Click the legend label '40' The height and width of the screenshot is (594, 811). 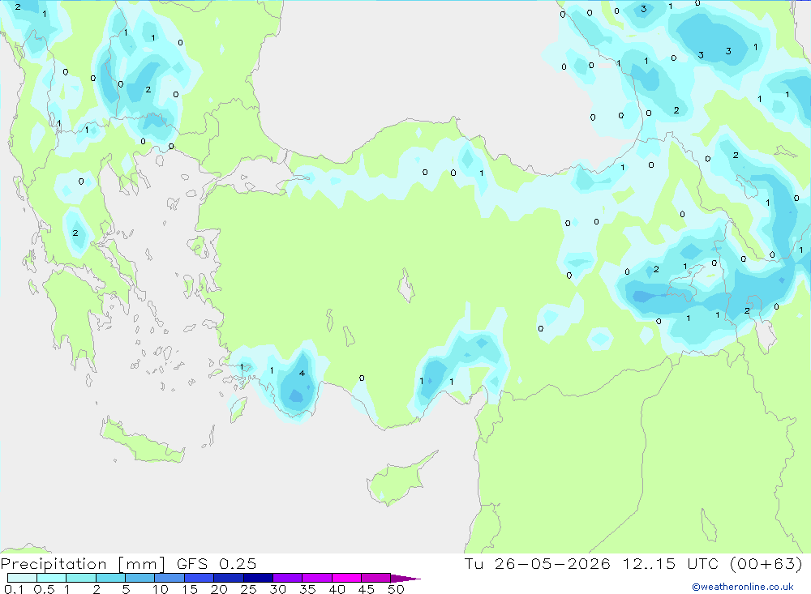coord(337,589)
